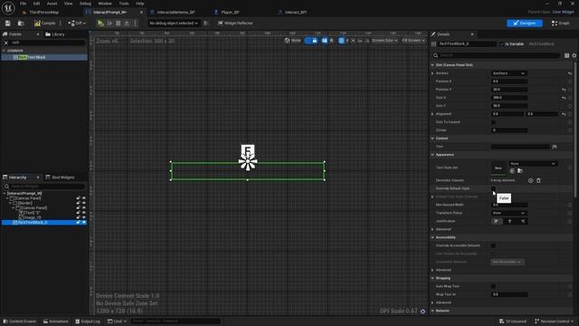Open the Debug menu
This screenshot has height=326, width=579.
pos(85,4)
